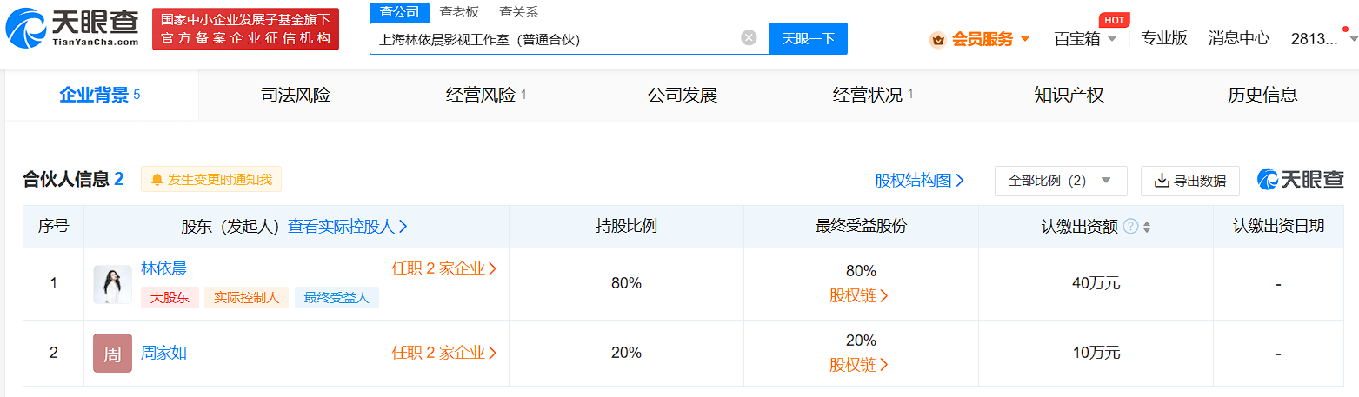This screenshot has width=1359, height=397.
Task: Expand 周家如's 任职 2 家企业 link
Action: pyautogui.click(x=444, y=353)
